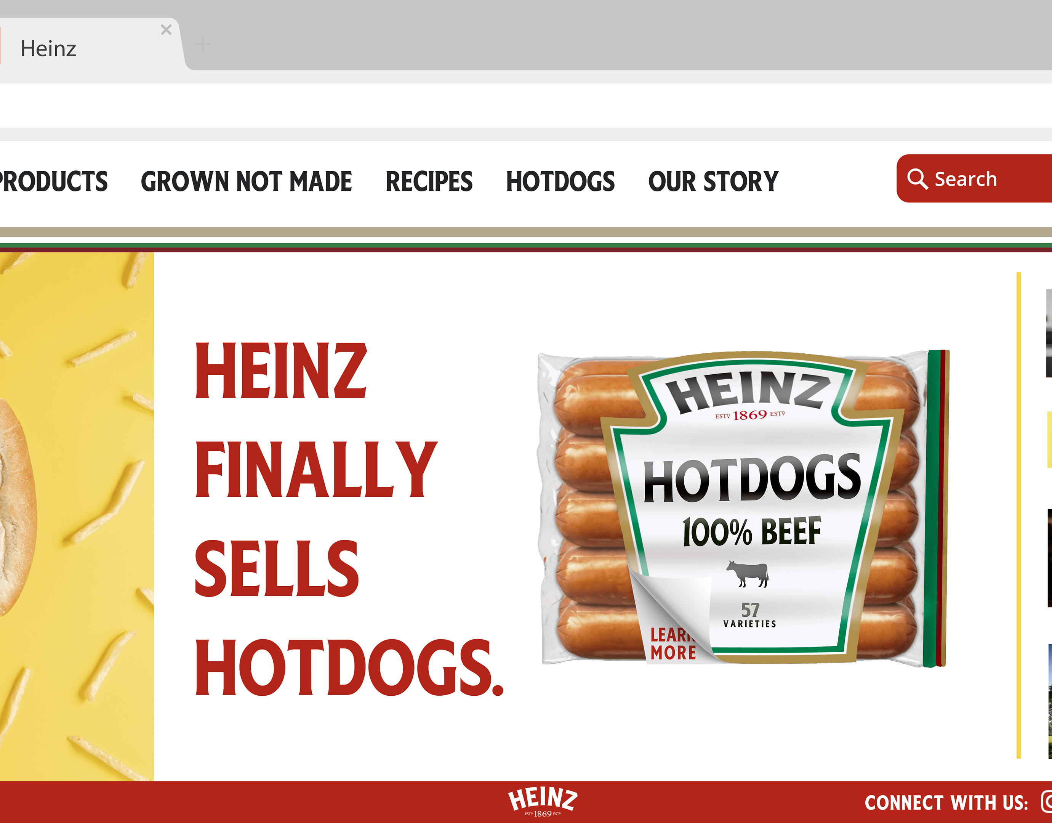Screen dimensions: 1052x823
Task: Click the HEINZ FINALLY SELLS HOTDOGS headline
Action: 349,518
